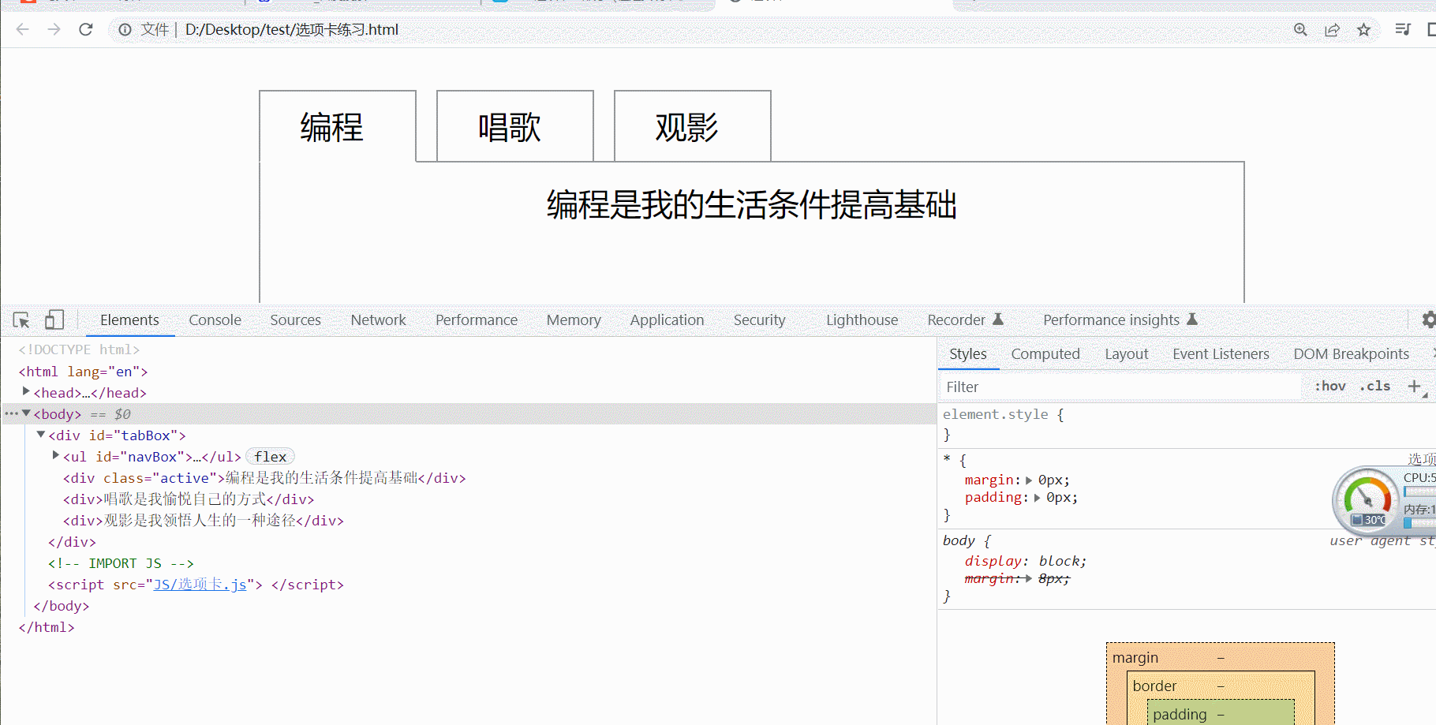Toggle the :hov element state panel

pos(1330,387)
